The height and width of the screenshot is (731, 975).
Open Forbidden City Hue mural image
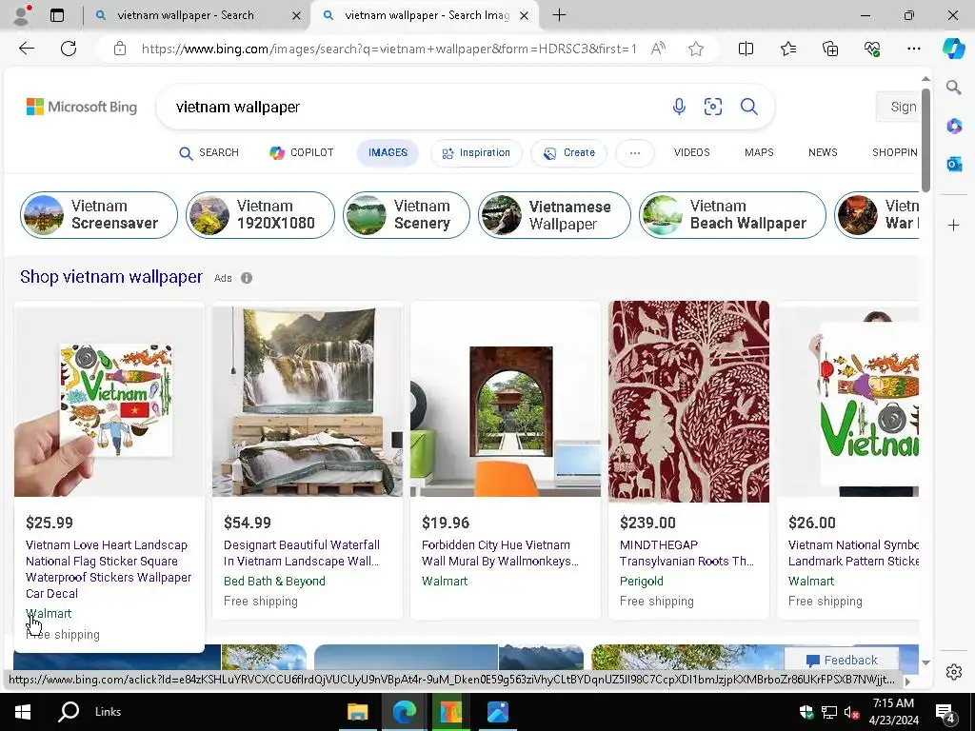pyautogui.click(x=506, y=400)
